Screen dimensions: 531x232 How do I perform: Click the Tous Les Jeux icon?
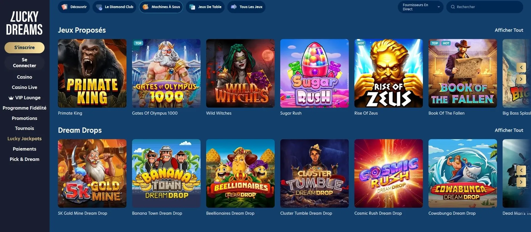[x=234, y=7]
